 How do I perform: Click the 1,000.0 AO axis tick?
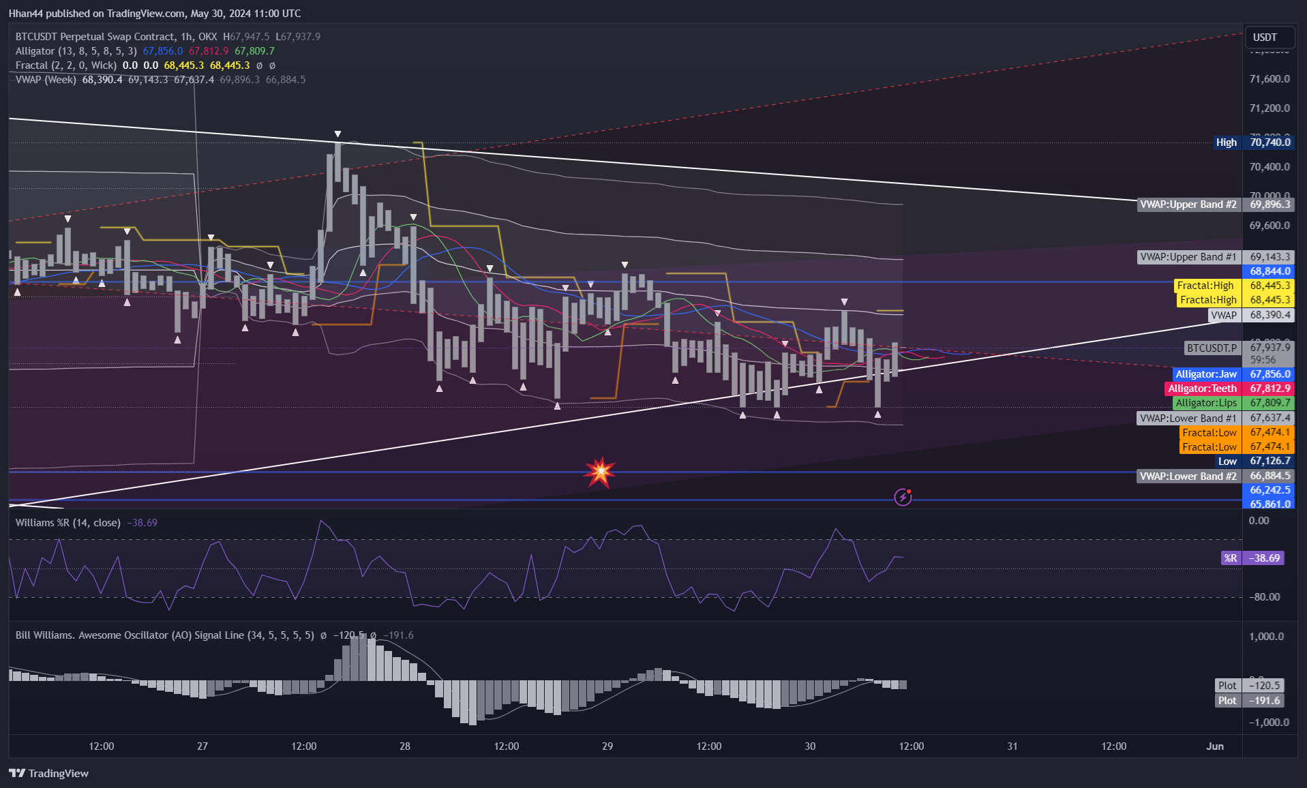1267,637
